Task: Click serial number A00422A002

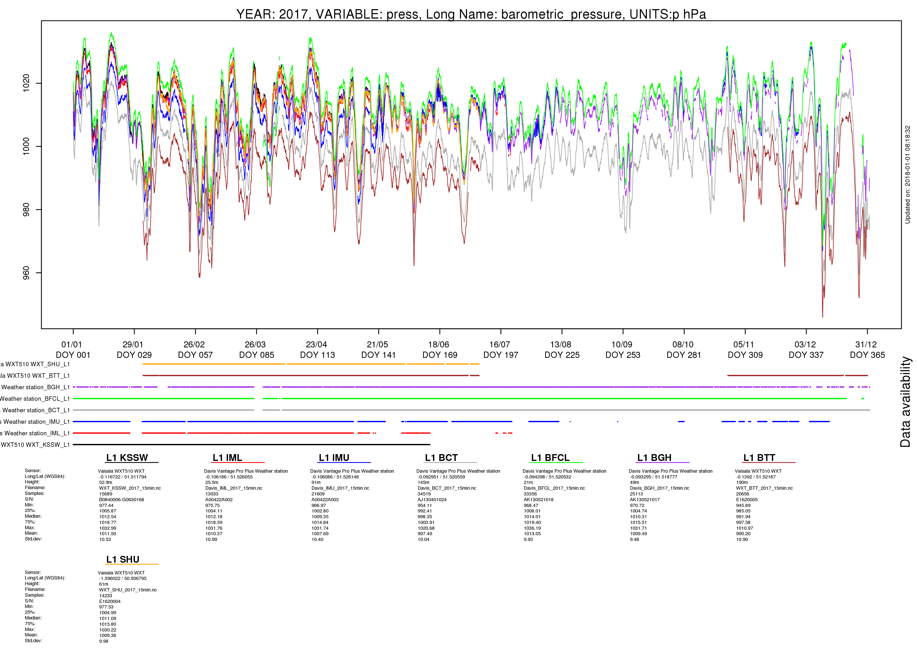Action: pos(219,500)
